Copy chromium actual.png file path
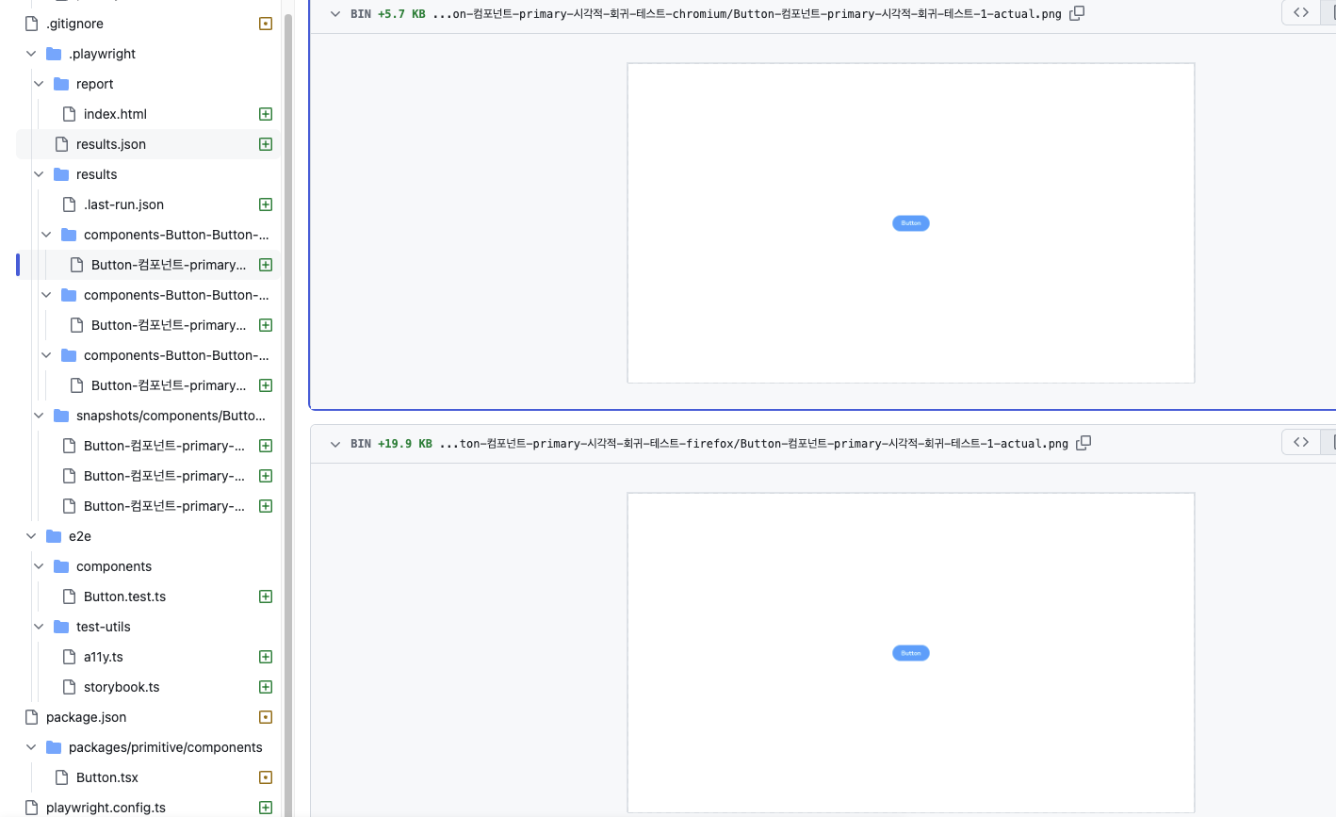1336x817 pixels. pos(1077,13)
